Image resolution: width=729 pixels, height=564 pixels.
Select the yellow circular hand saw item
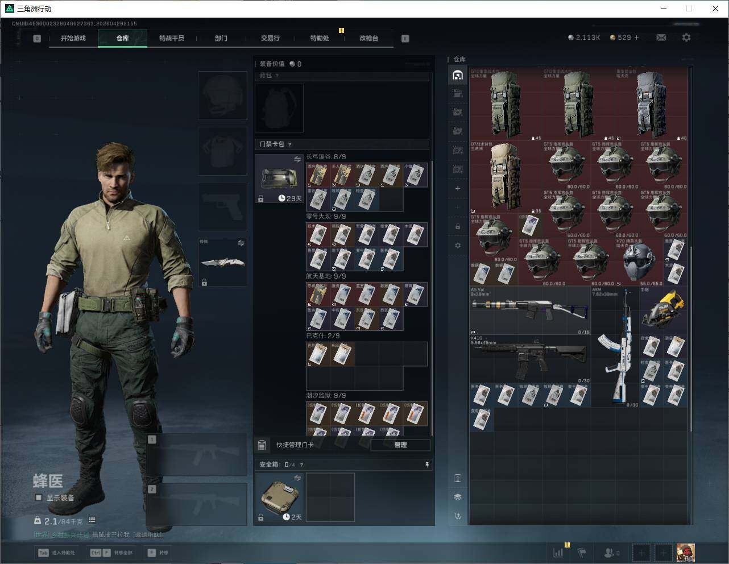point(663,310)
